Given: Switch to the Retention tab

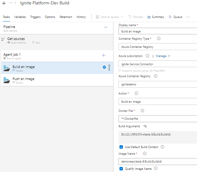Looking at the screenshot, I should coord(66,17).
